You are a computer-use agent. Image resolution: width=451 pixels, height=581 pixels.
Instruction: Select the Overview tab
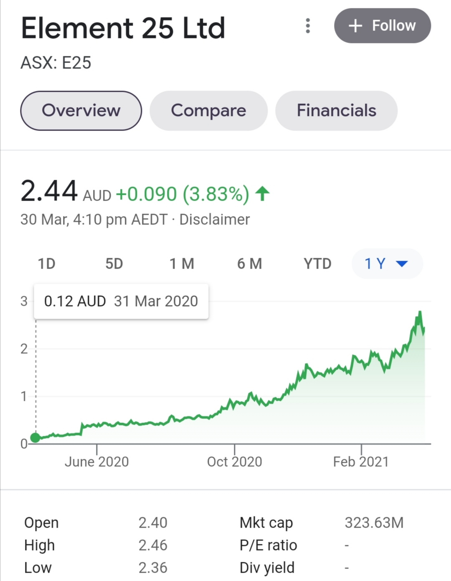point(81,111)
